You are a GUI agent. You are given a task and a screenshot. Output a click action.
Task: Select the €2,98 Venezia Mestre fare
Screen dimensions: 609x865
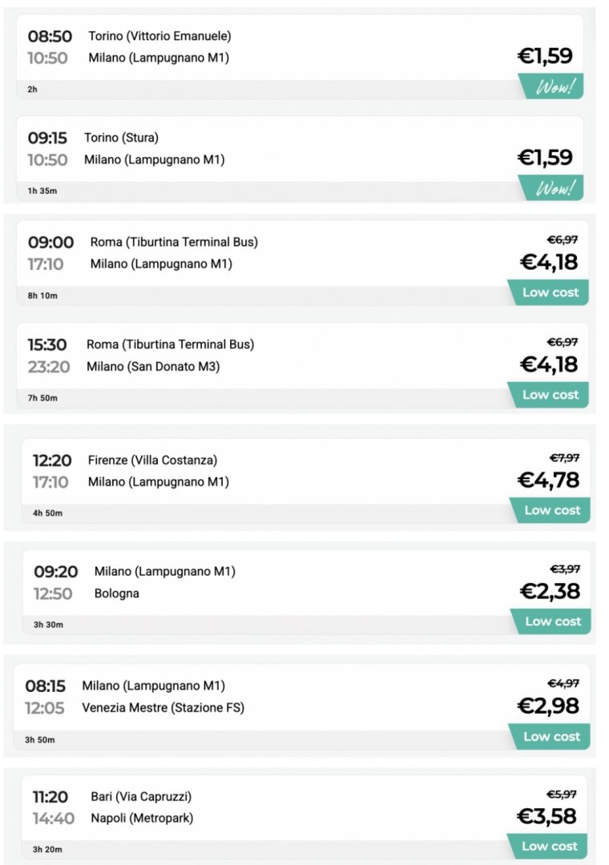(x=548, y=706)
